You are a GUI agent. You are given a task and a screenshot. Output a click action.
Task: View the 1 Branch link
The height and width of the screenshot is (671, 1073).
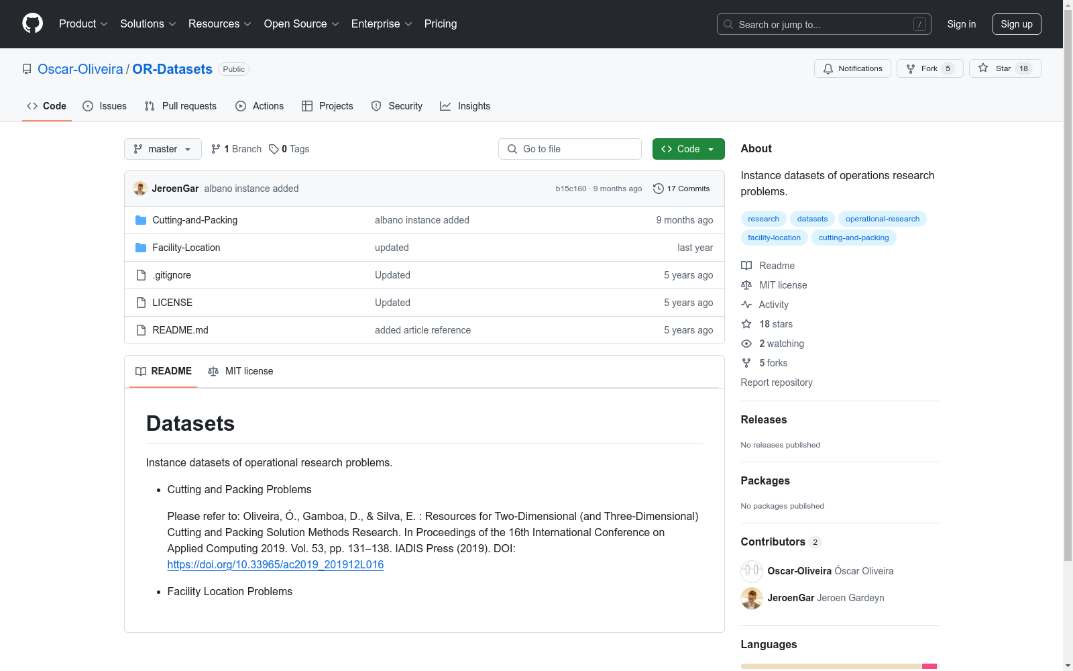tap(236, 149)
